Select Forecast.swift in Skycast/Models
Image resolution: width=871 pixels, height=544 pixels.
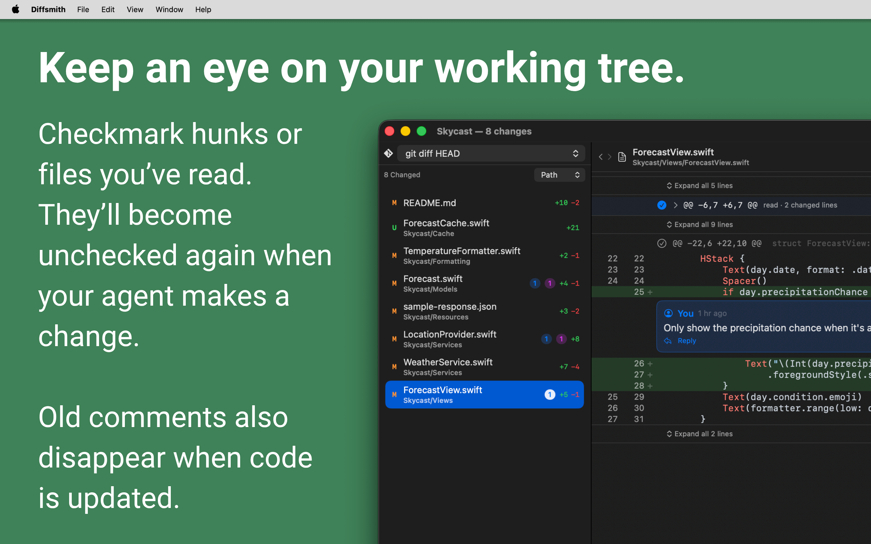pyautogui.click(x=484, y=284)
